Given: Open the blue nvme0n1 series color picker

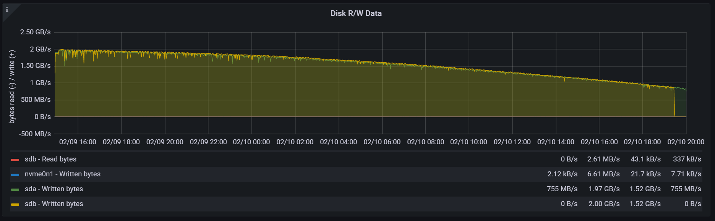Looking at the screenshot, I should (x=15, y=174).
